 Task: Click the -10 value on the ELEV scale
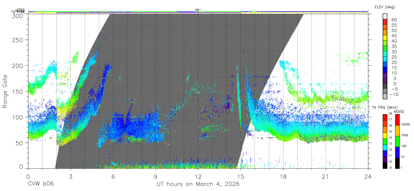click(x=393, y=94)
